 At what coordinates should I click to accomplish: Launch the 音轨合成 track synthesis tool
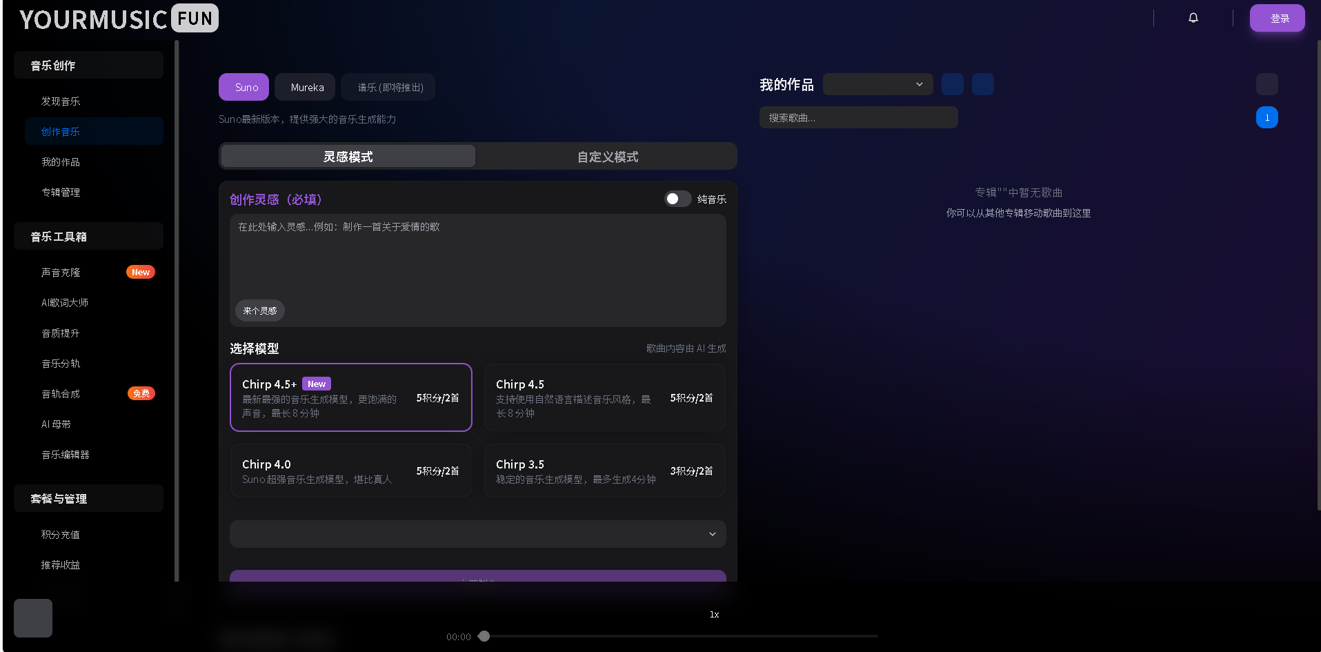point(60,393)
